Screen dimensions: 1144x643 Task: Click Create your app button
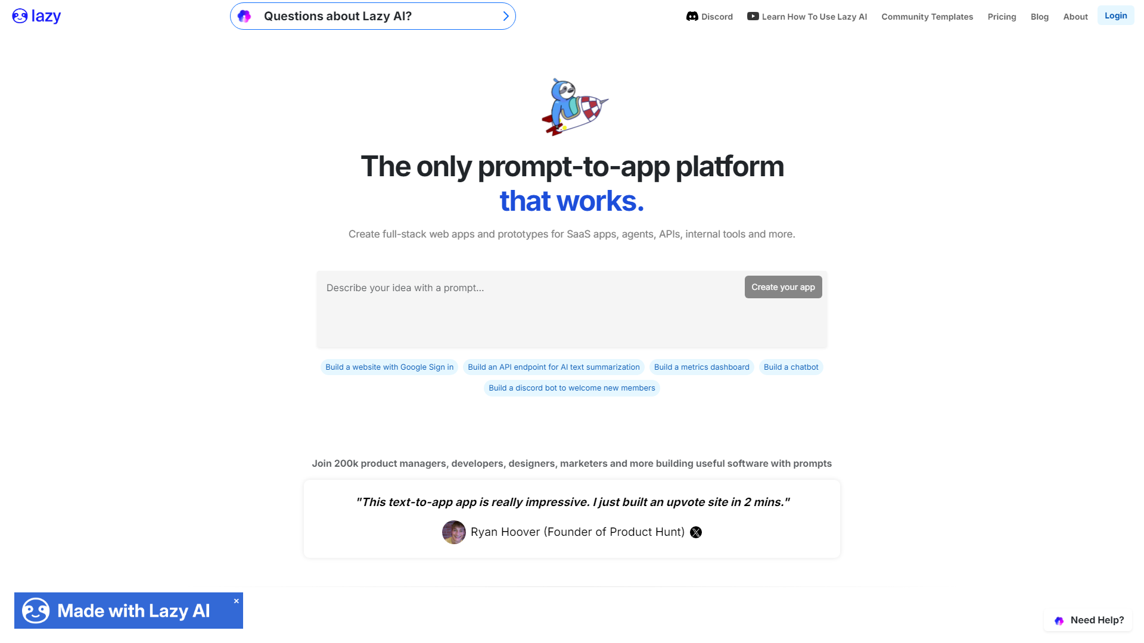784,286
